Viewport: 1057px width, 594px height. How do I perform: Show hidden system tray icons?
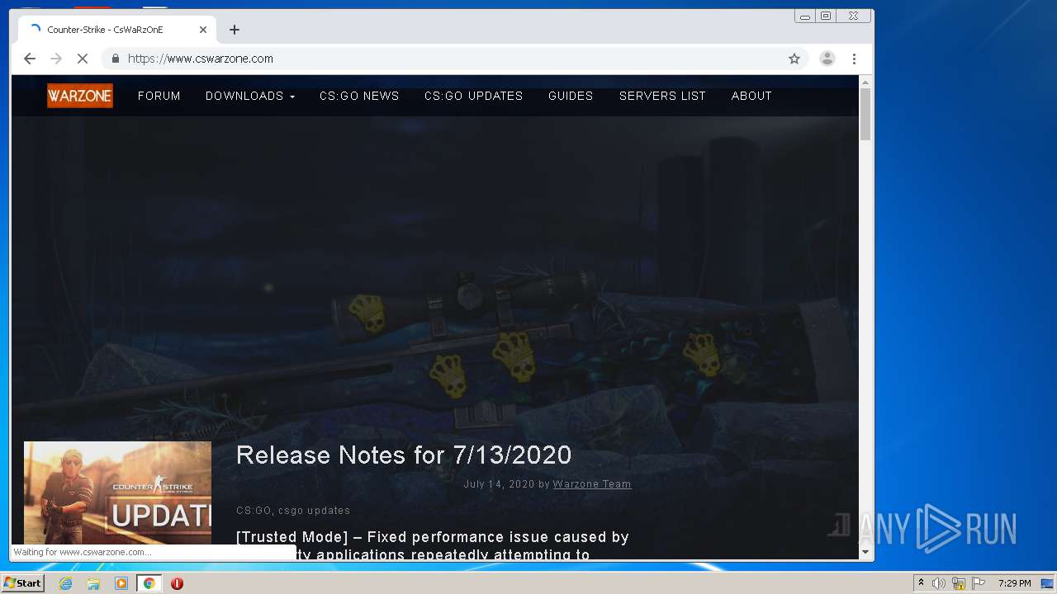point(921,583)
